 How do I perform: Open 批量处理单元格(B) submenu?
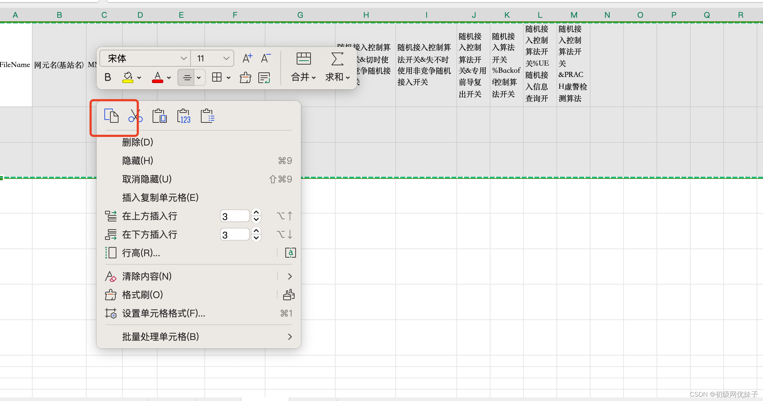click(x=160, y=337)
